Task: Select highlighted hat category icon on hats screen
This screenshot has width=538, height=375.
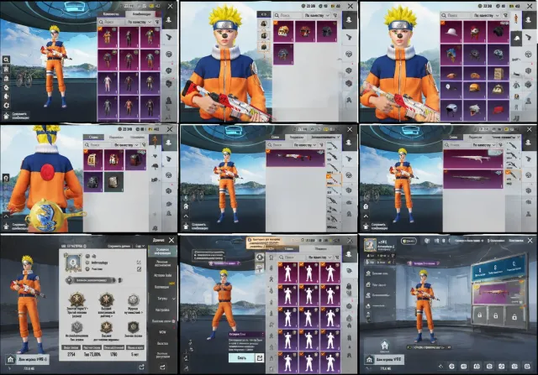Action: 516,39
